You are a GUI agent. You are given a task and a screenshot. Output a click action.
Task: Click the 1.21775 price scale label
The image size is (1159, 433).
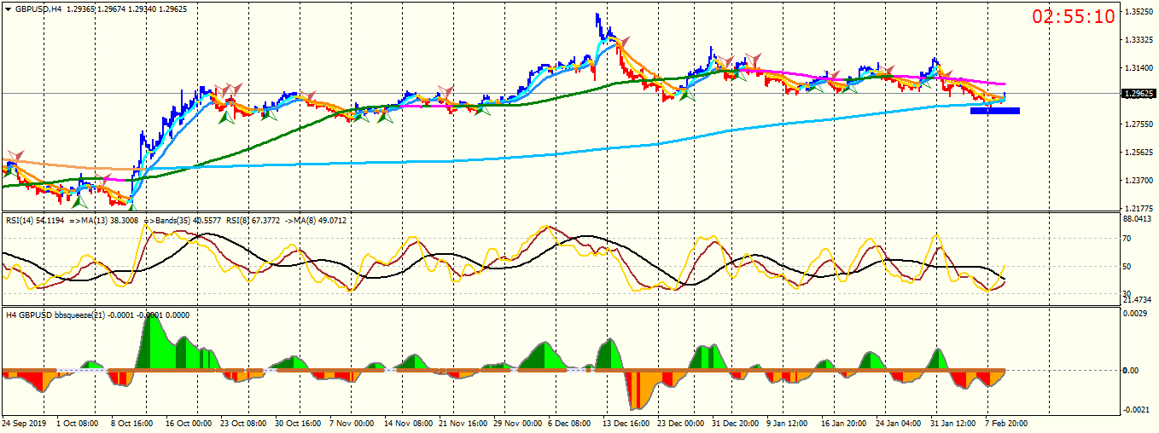tap(1140, 208)
